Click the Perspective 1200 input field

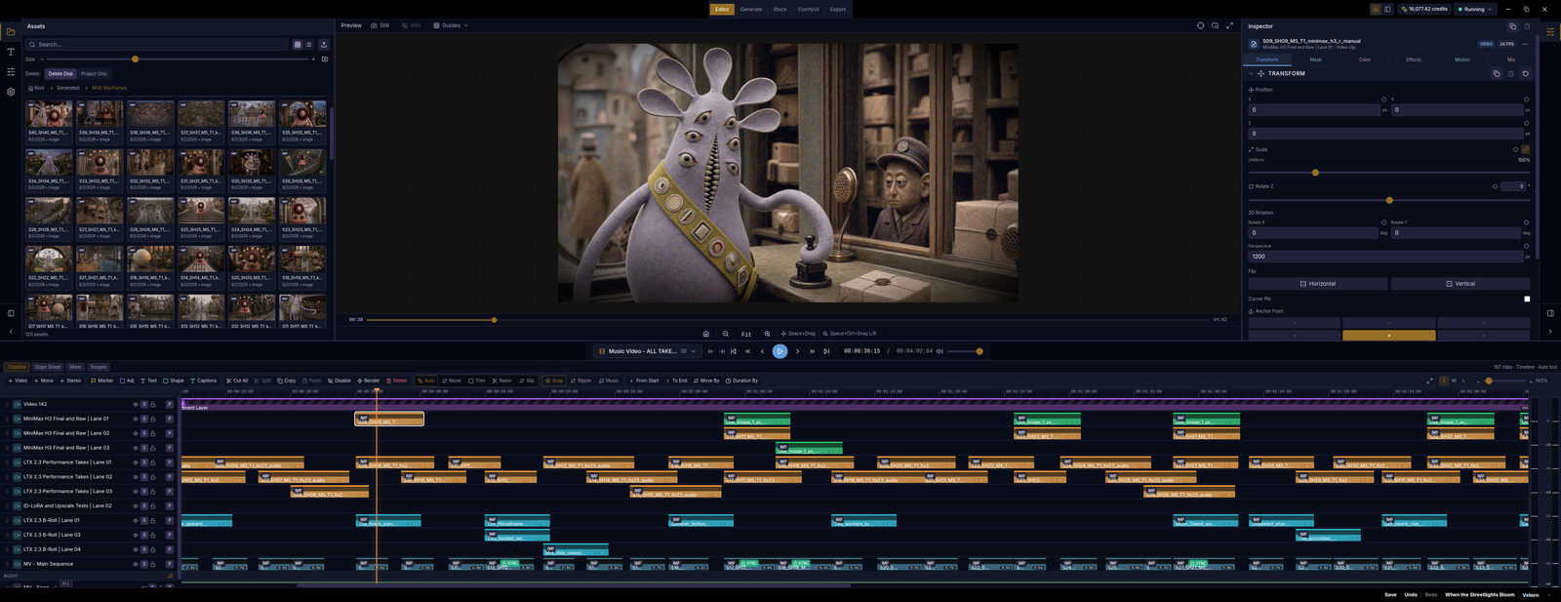click(1385, 256)
